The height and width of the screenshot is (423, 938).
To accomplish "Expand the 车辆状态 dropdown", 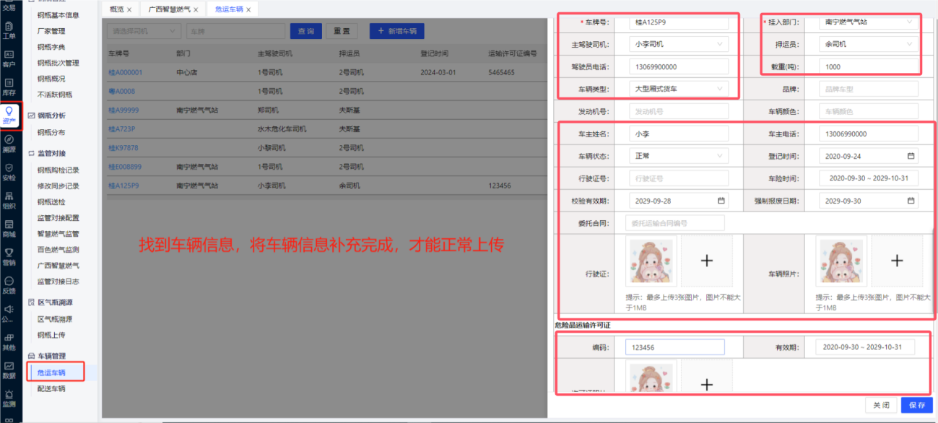I will pyautogui.click(x=678, y=156).
